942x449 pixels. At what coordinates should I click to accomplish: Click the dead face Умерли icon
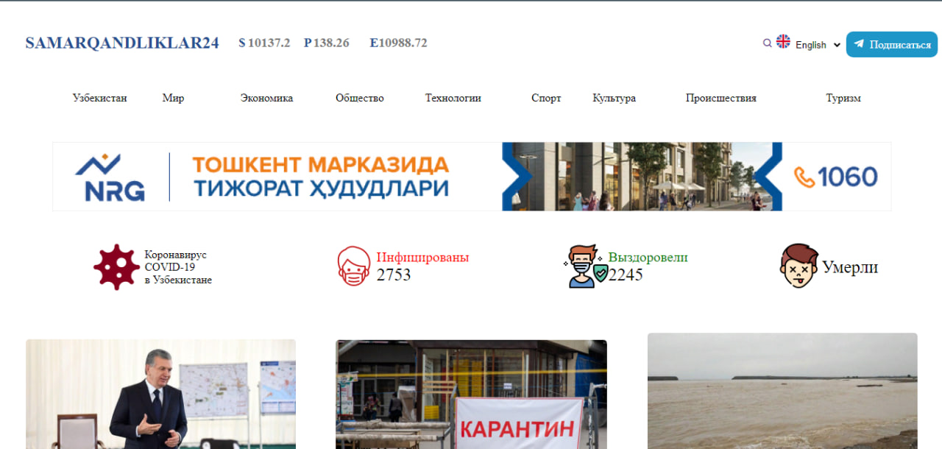[798, 266]
